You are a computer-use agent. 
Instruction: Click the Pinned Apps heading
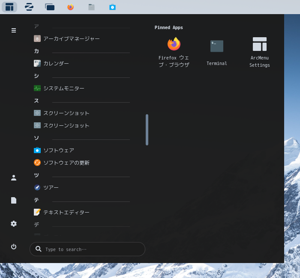[168, 27]
